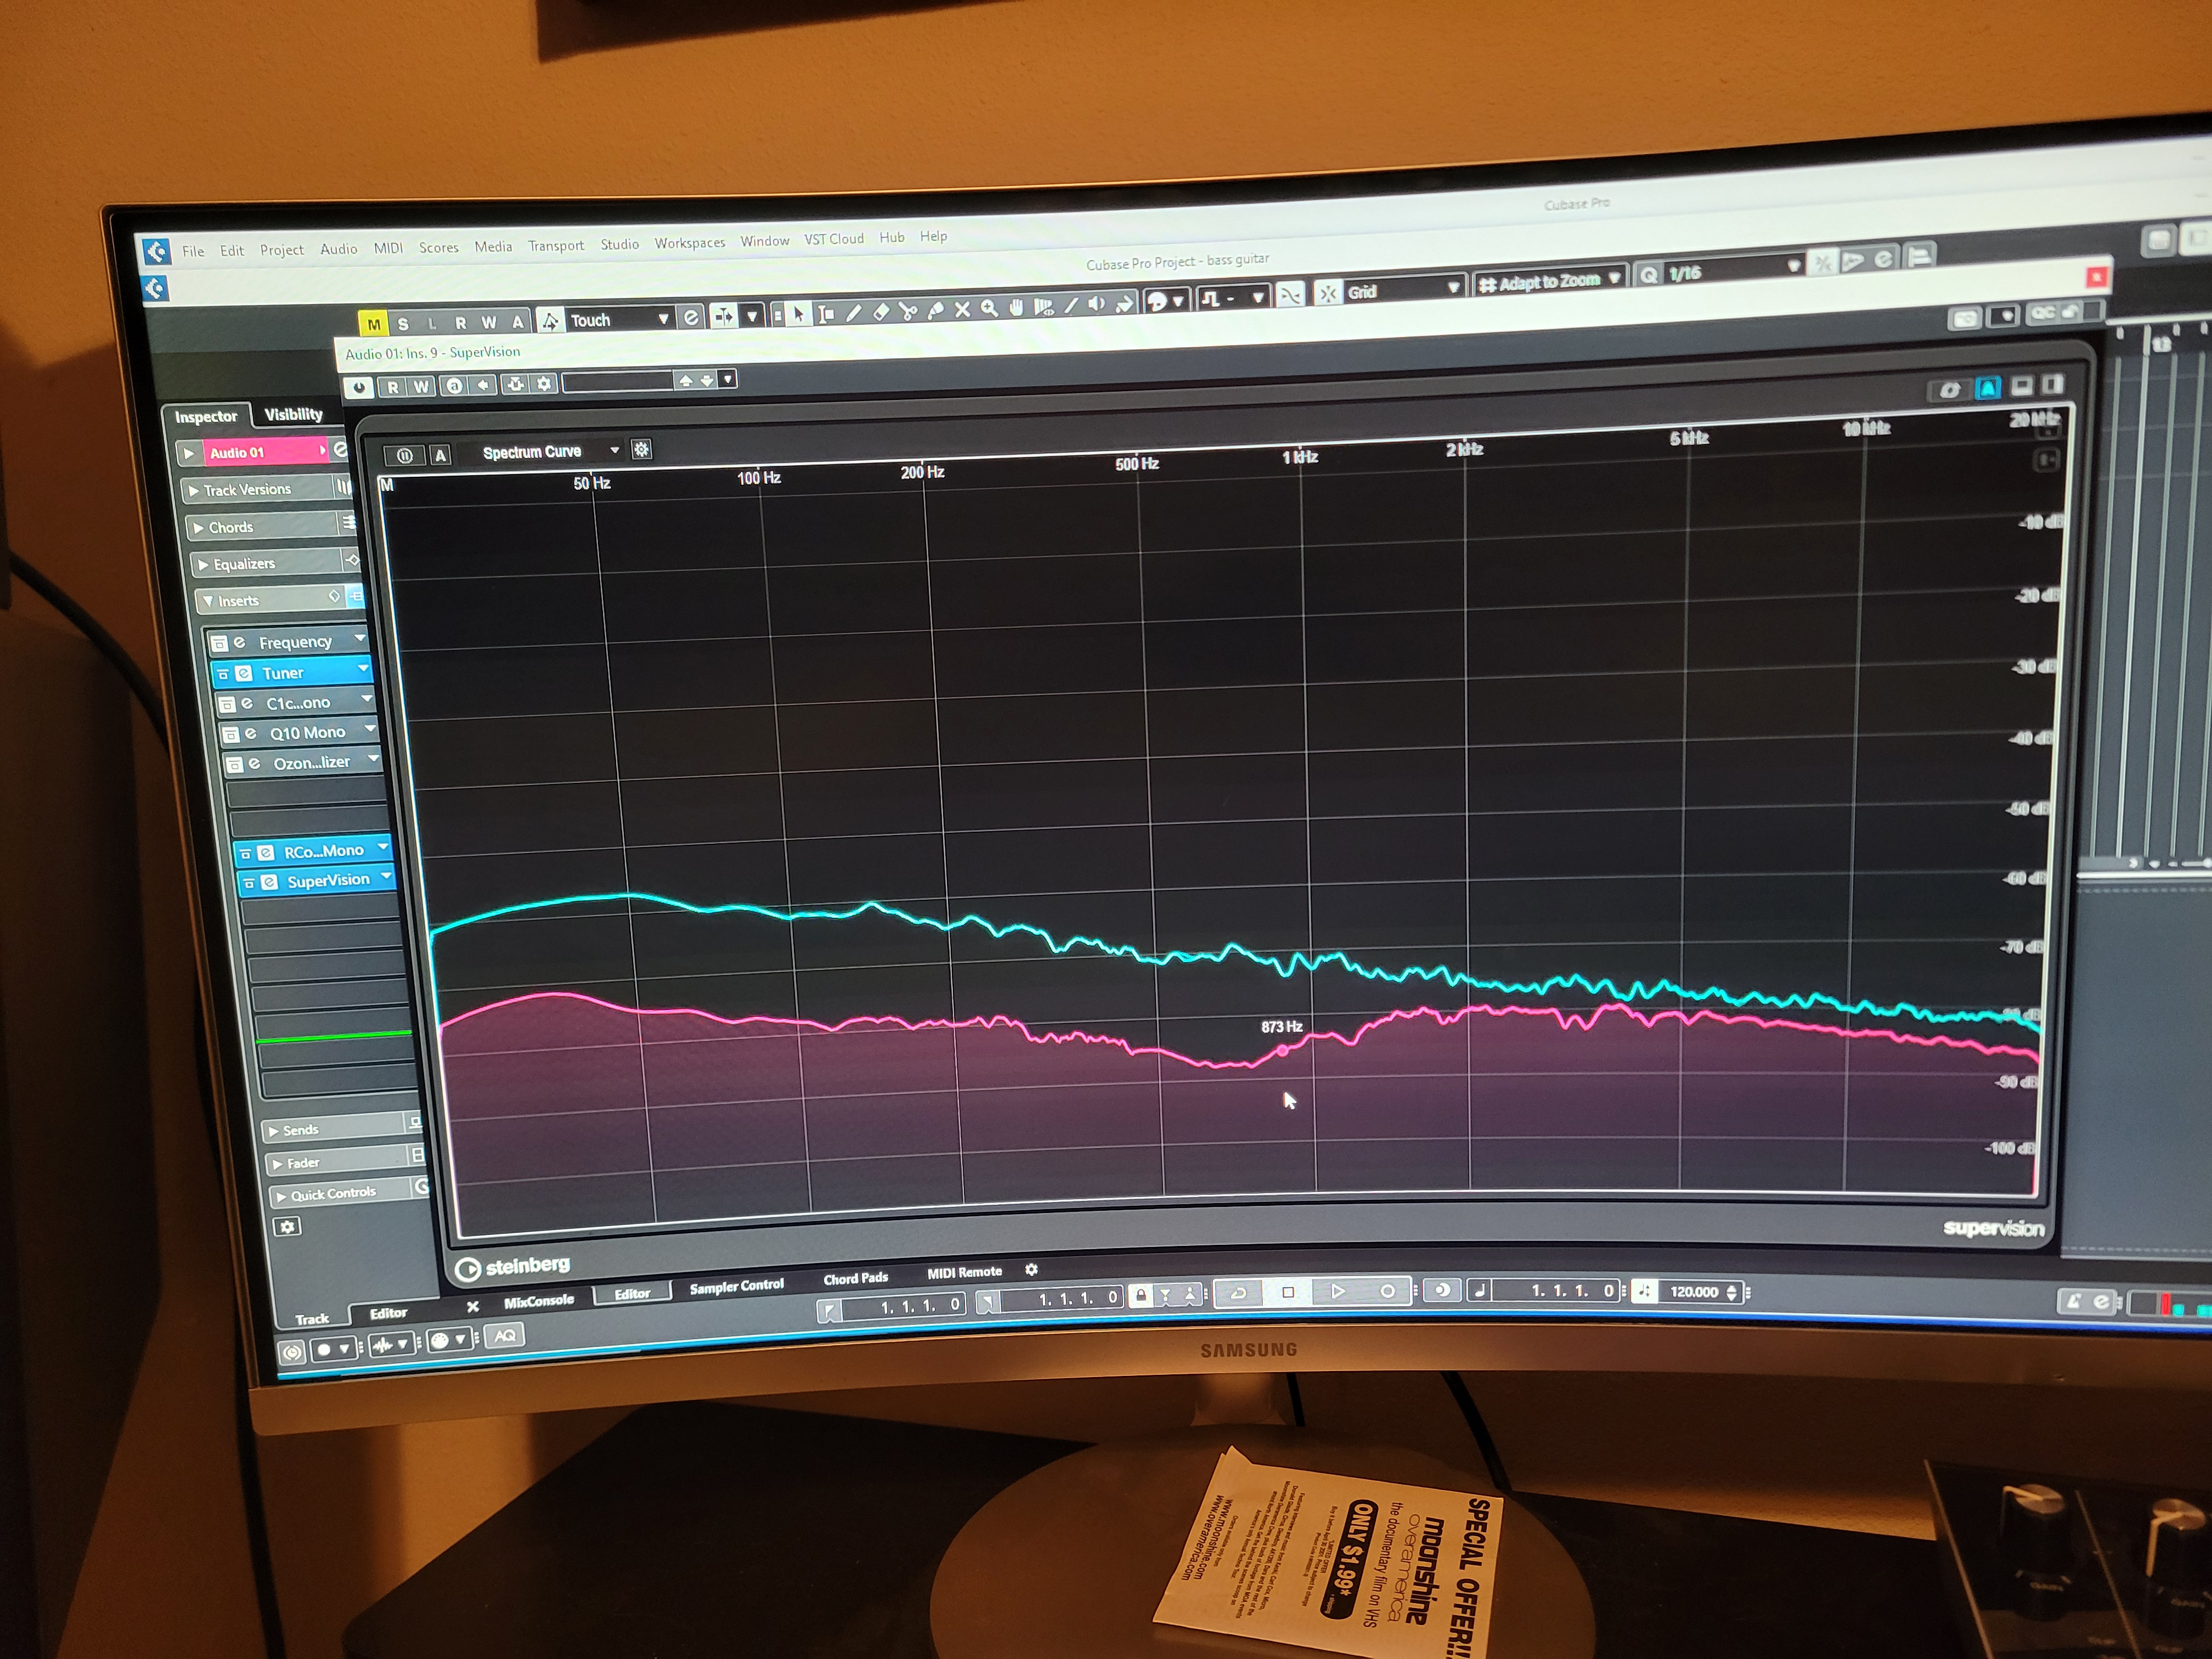Open the Q10 Mono insert dropdown arrow
2212x1659 pixels.
tap(370, 729)
